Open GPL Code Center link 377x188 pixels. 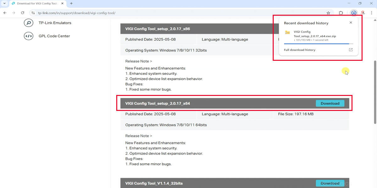pos(54,36)
